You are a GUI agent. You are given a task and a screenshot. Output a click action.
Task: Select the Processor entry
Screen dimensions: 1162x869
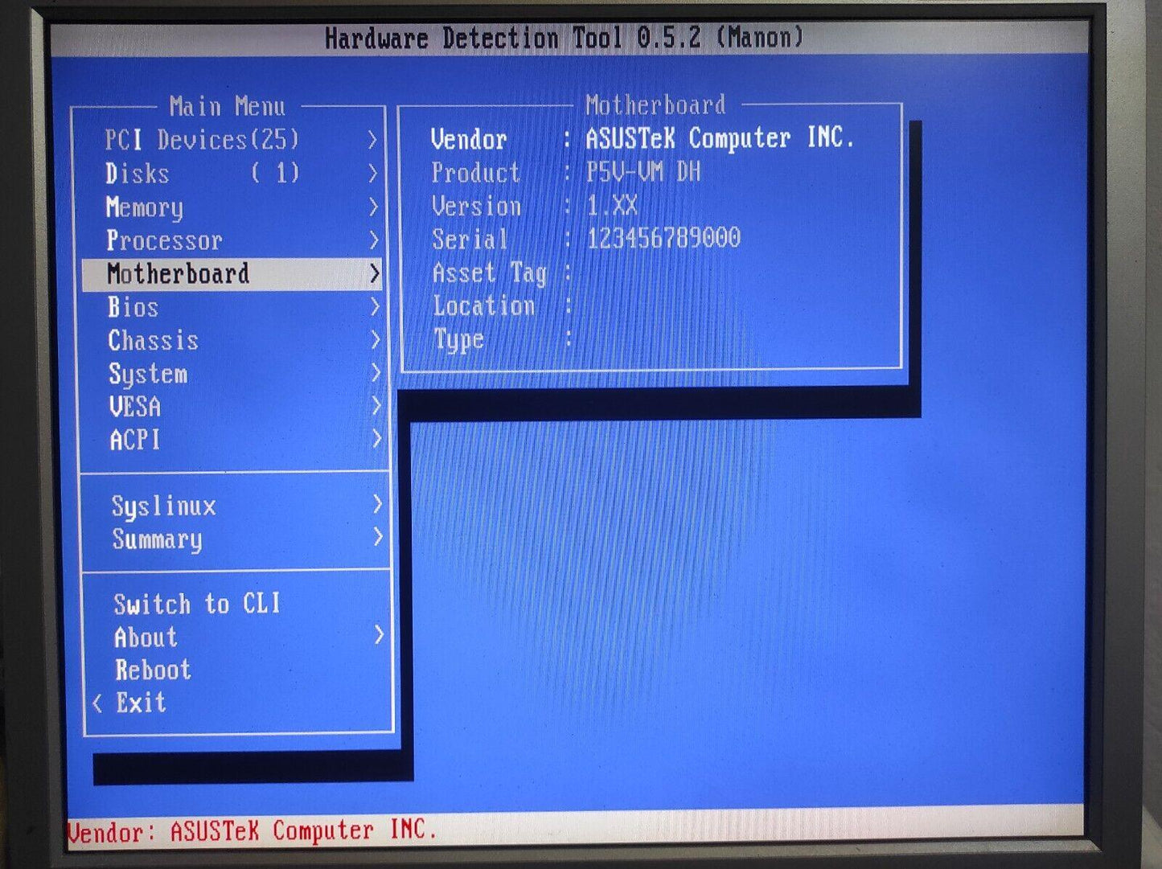(x=164, y=240)
